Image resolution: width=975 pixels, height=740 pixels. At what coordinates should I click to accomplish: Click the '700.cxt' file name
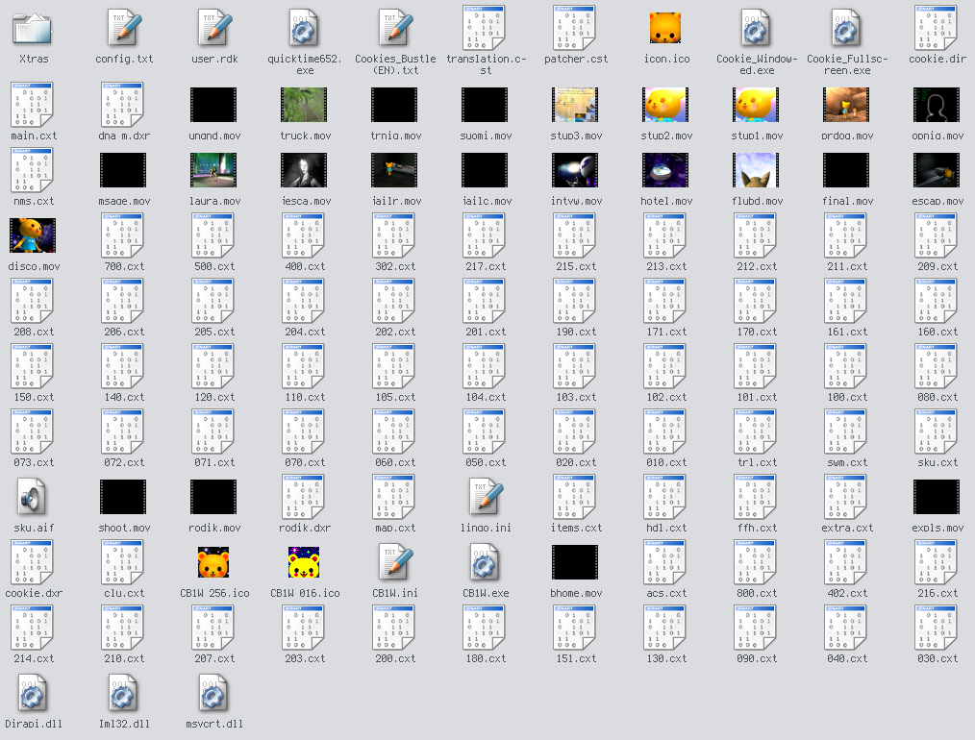coord(124,266)
